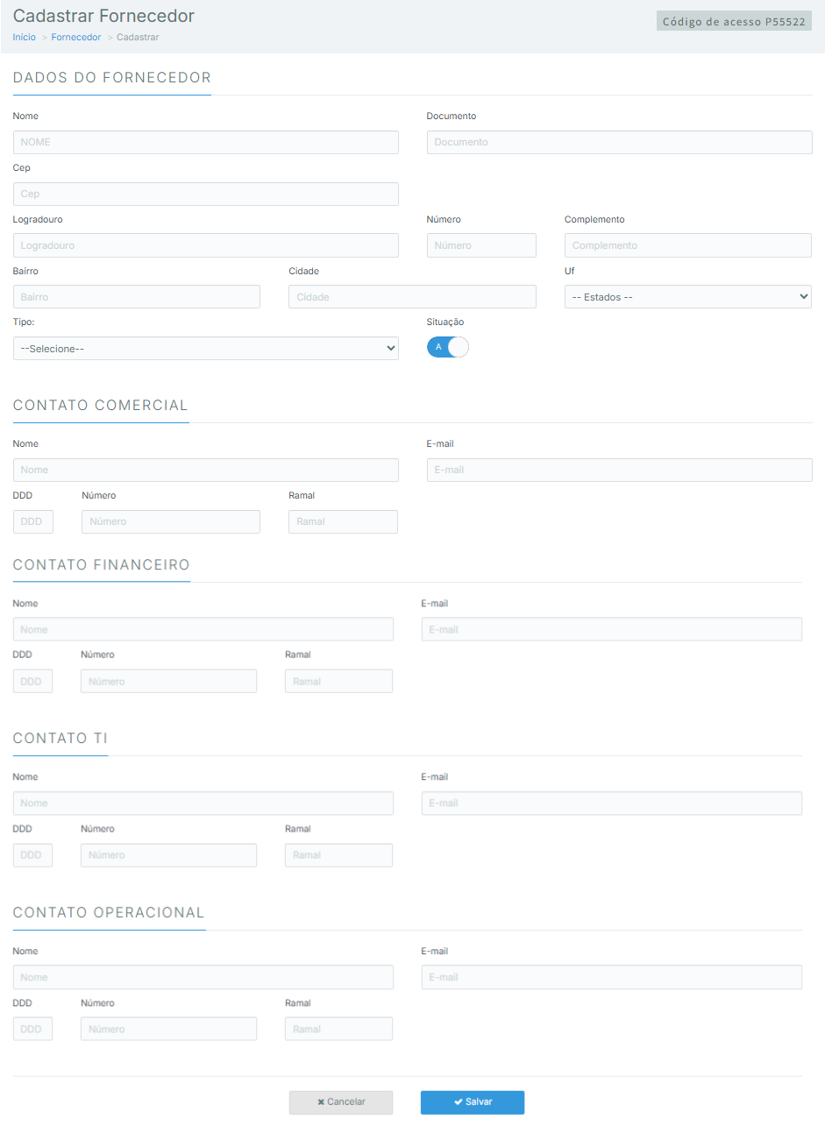
Task: Focus the address Número field next to Logradouro
Action: [481, 245]
